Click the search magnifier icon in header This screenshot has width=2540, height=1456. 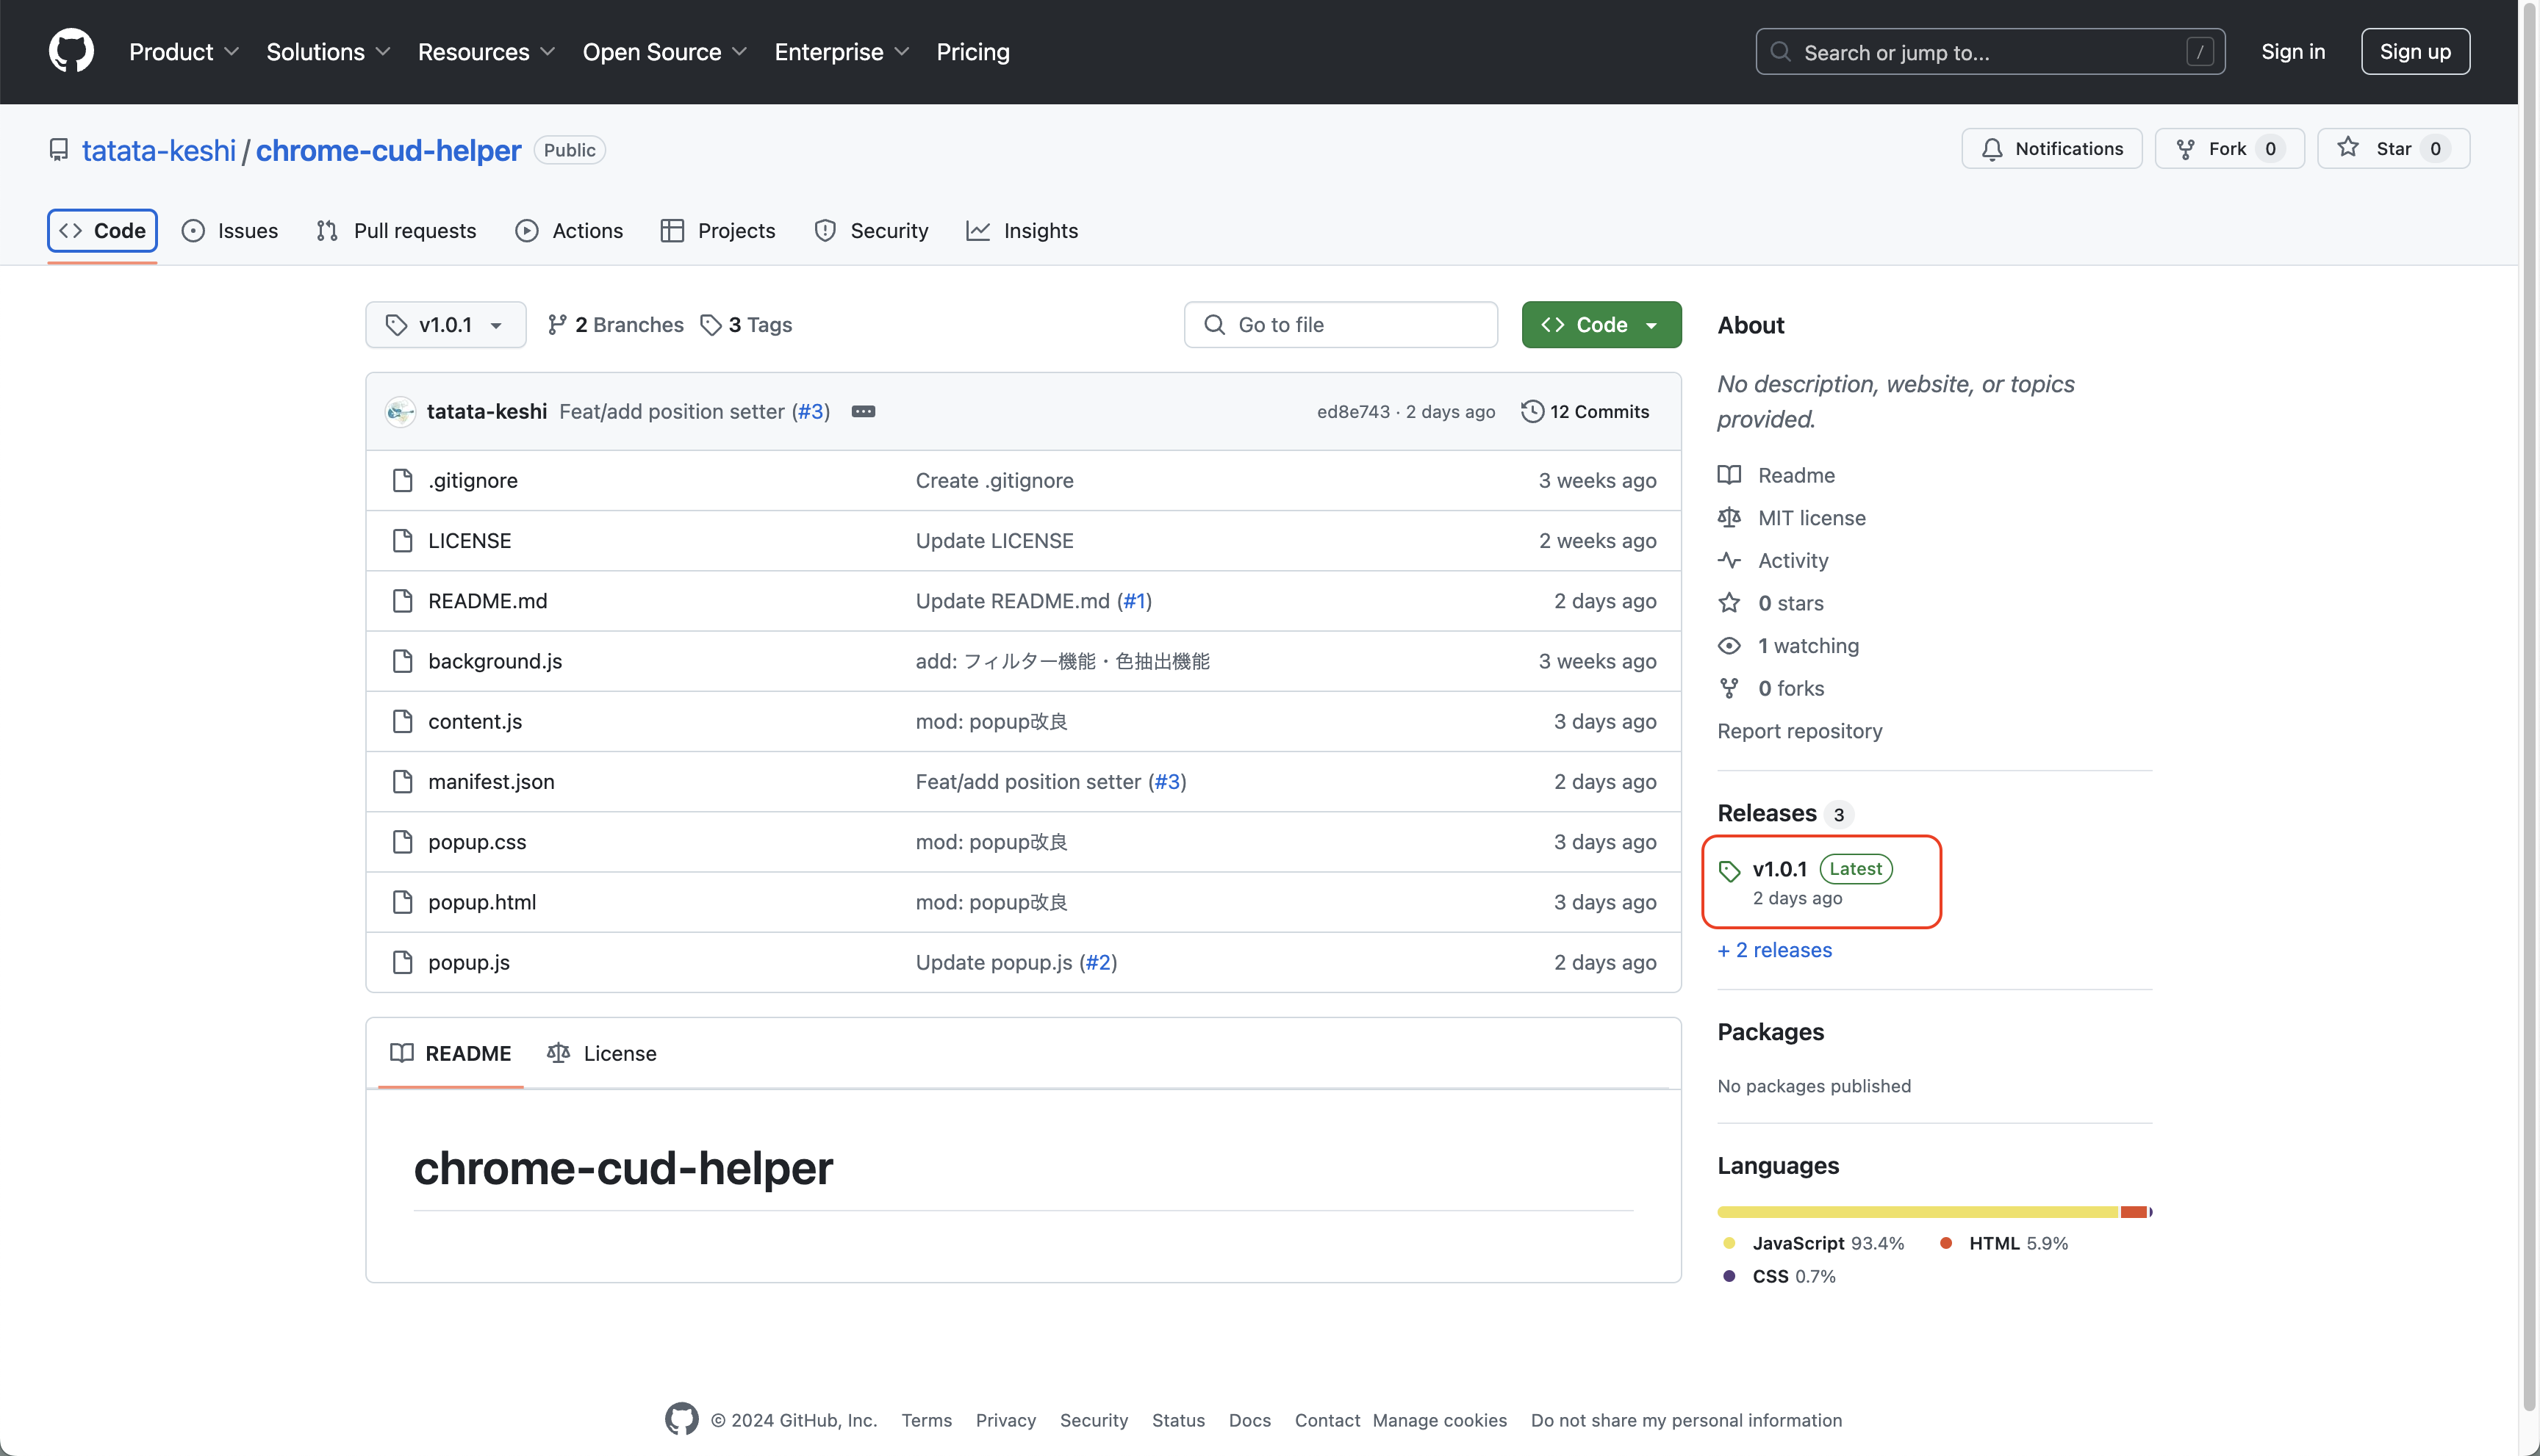coord(1781,51)
